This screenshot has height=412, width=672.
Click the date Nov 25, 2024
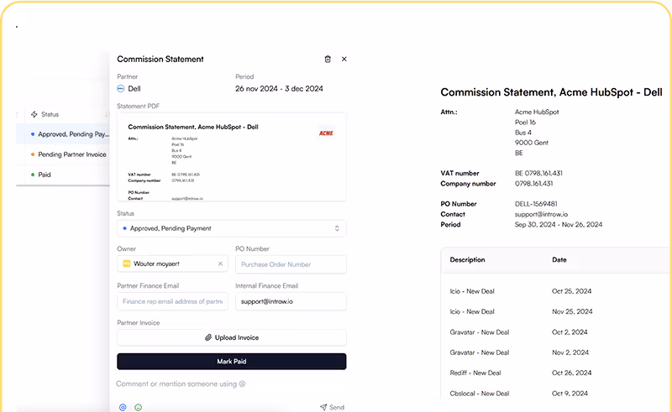(572, 311)
